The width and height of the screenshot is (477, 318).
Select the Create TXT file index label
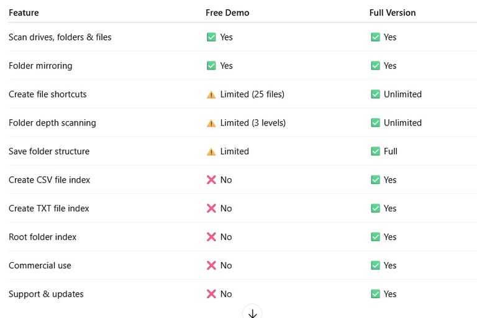point(49,209)
